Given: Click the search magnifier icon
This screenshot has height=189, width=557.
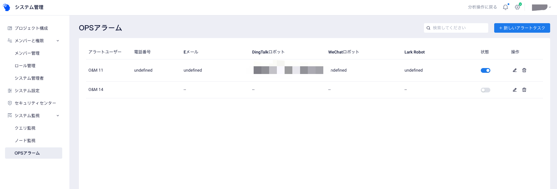Looking at the screenshot, I should click(428, 28).
